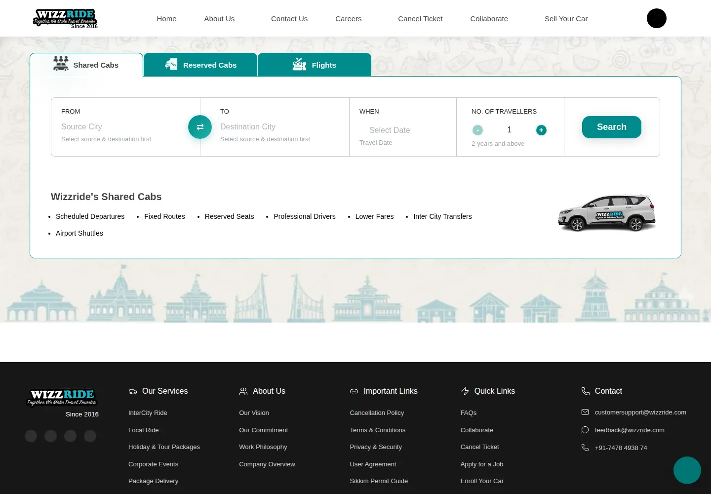Open the teal floating chat bubble
This screenshot has height=494, width=711.
pos(687,470)
